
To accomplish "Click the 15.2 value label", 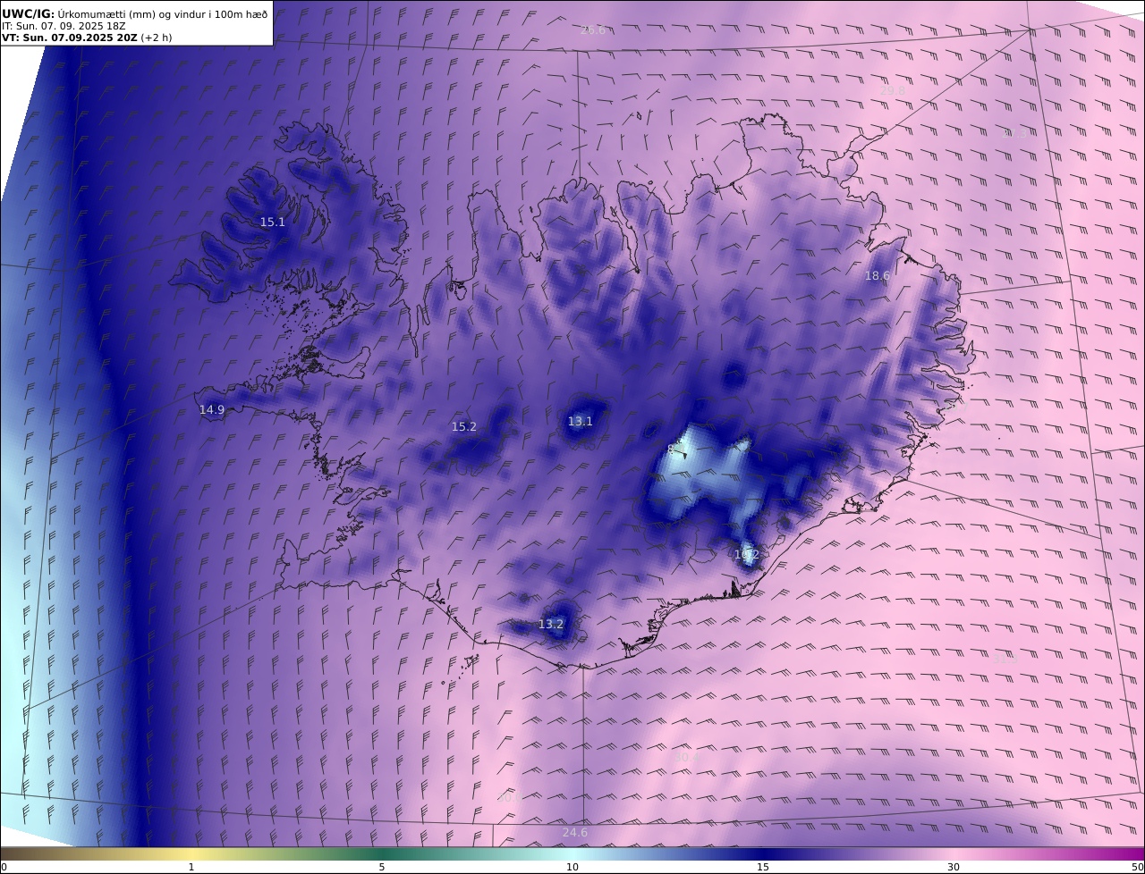I will (464, 427).
